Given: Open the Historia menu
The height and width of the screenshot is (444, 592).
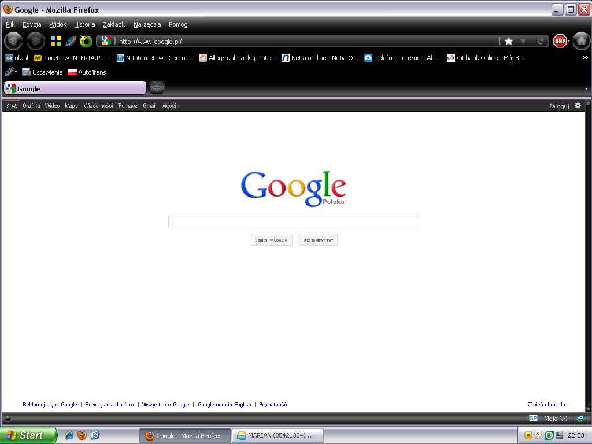Looking at the screenshot, I should (x=84, y=24).
